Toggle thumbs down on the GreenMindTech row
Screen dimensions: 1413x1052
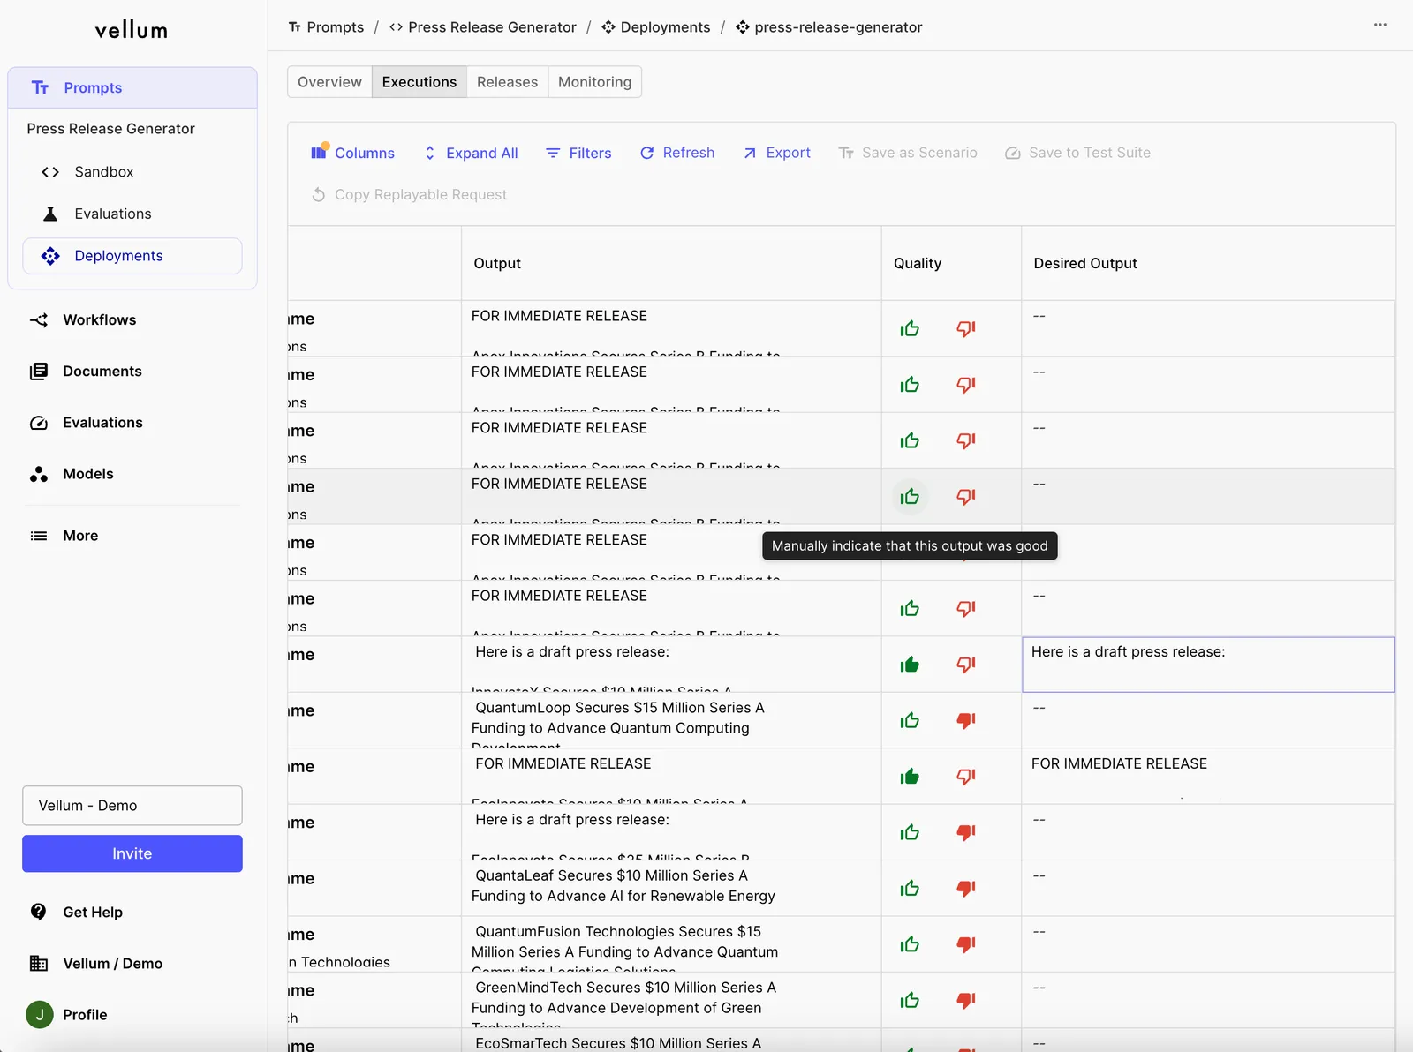(x=966, y=1000)
